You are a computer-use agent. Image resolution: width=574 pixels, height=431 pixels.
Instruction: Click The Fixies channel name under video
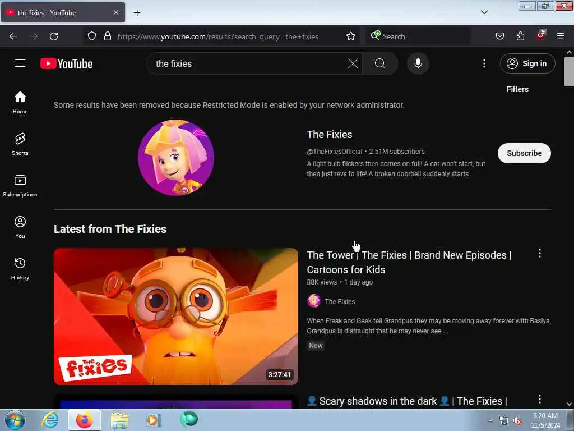340,301
